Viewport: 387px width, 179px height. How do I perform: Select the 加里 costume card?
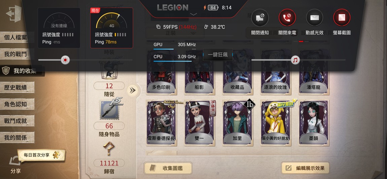237,123
